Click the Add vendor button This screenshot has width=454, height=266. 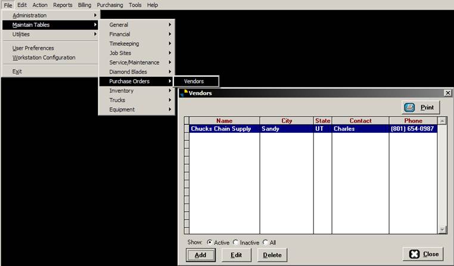tap(200, 255)
